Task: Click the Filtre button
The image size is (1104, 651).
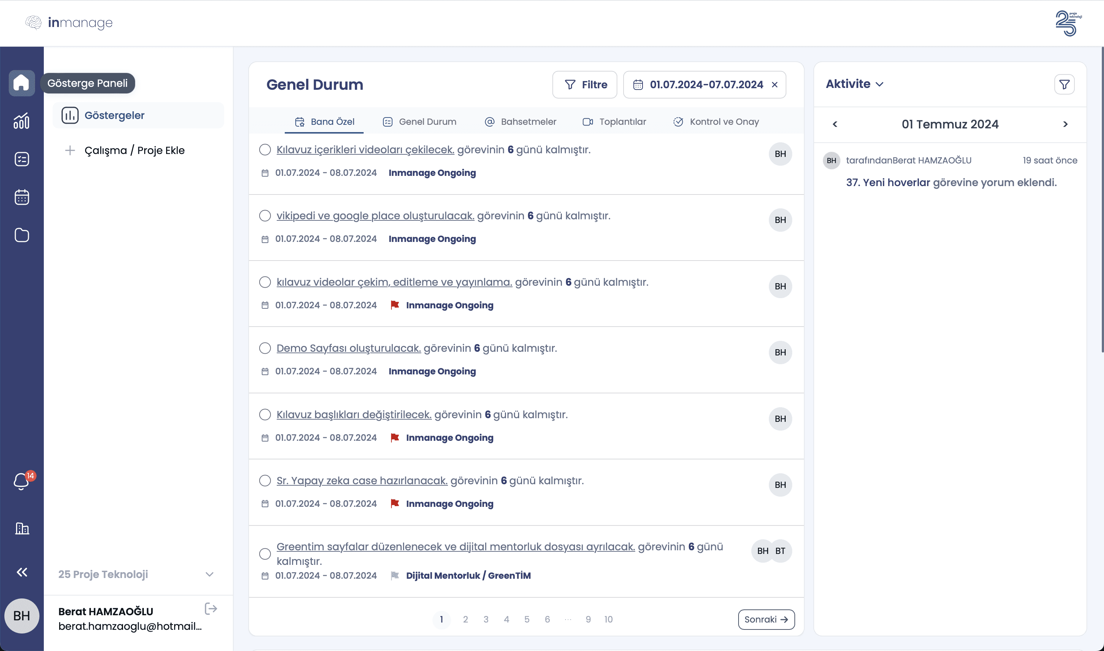Action: click(x=584, y=85)
